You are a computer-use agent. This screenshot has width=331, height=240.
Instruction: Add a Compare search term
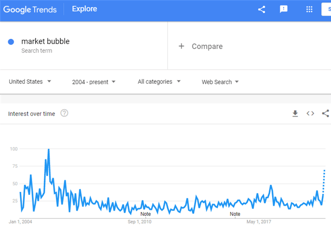point(207,46)
